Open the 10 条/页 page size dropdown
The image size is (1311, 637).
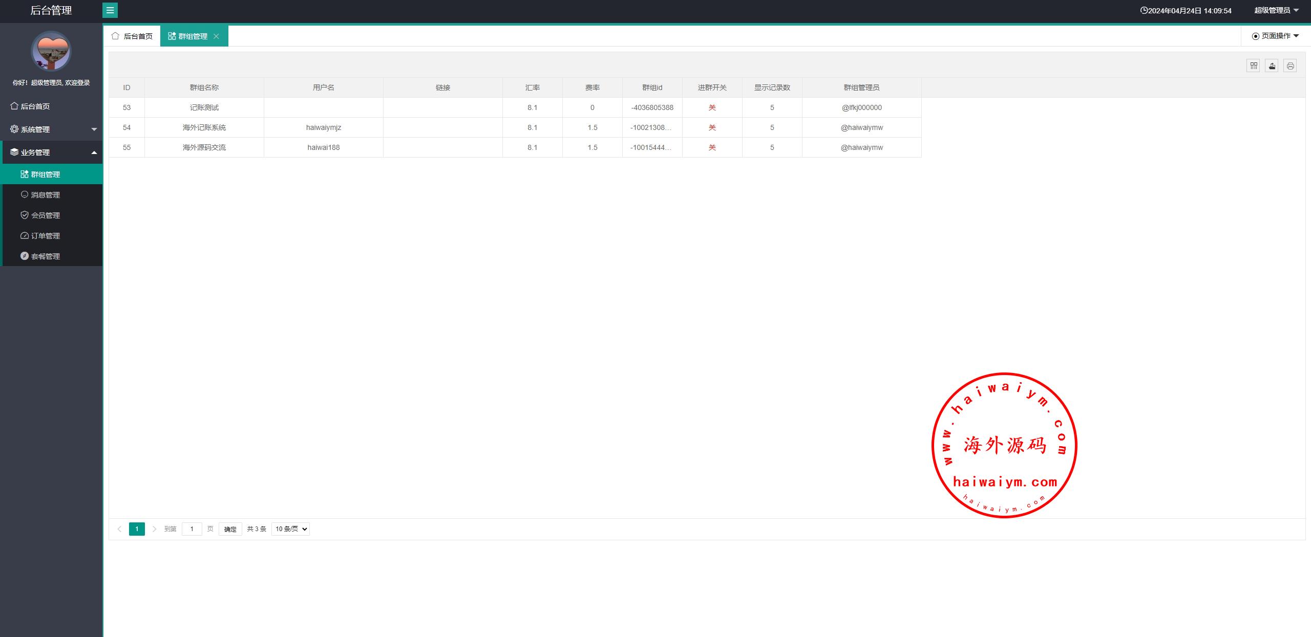tap(290, 529)
